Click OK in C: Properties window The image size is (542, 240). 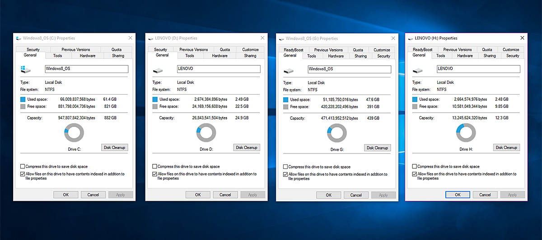[65, 195]
